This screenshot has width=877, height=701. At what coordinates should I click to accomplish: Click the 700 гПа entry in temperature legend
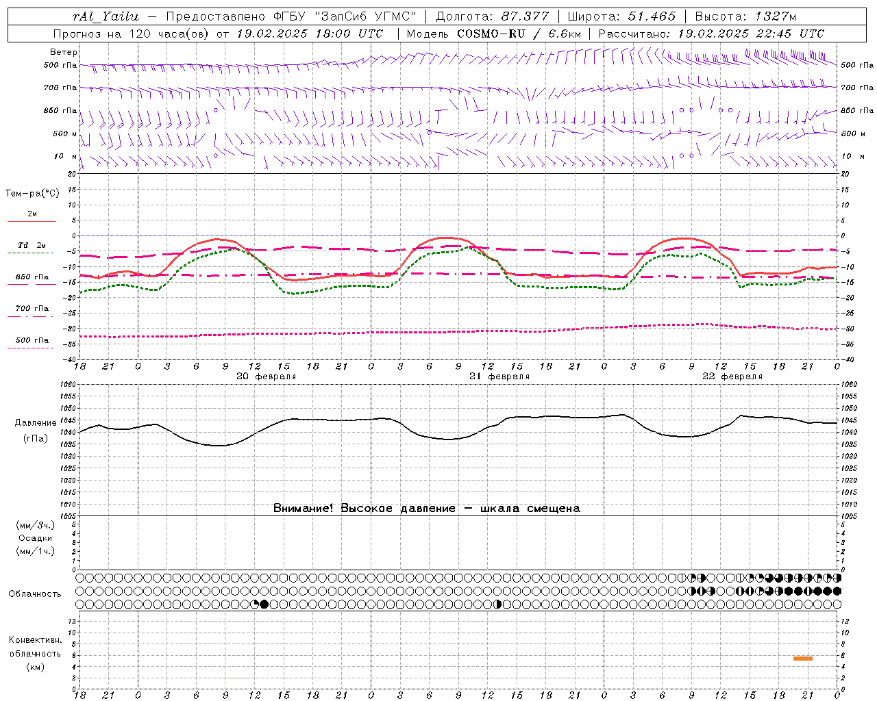click(x=32, y=309)
